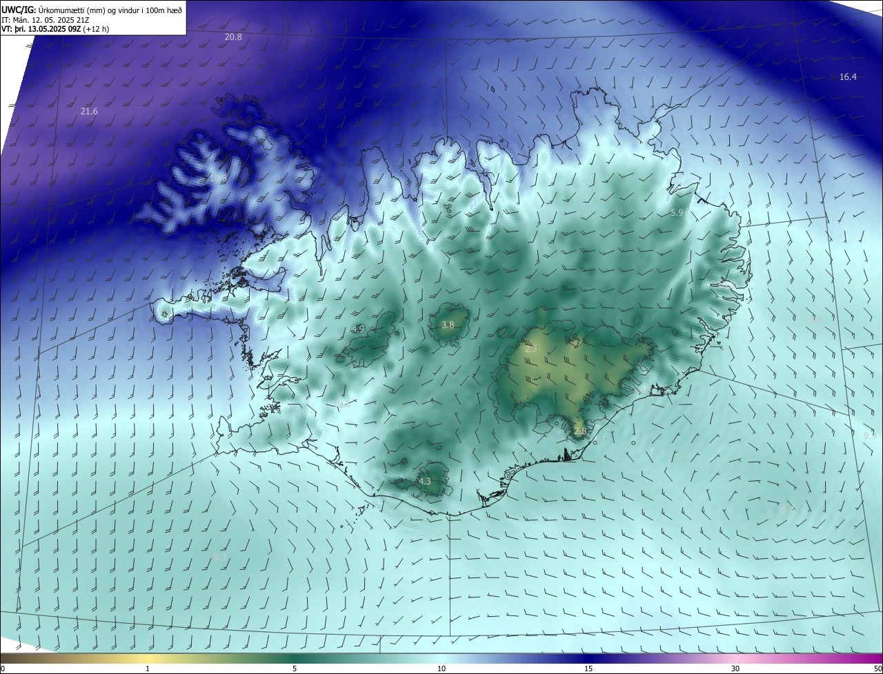The height and width of the screenshot is (674, 883).
Task: Click the 4.3 value label
Action: [425, 481]
